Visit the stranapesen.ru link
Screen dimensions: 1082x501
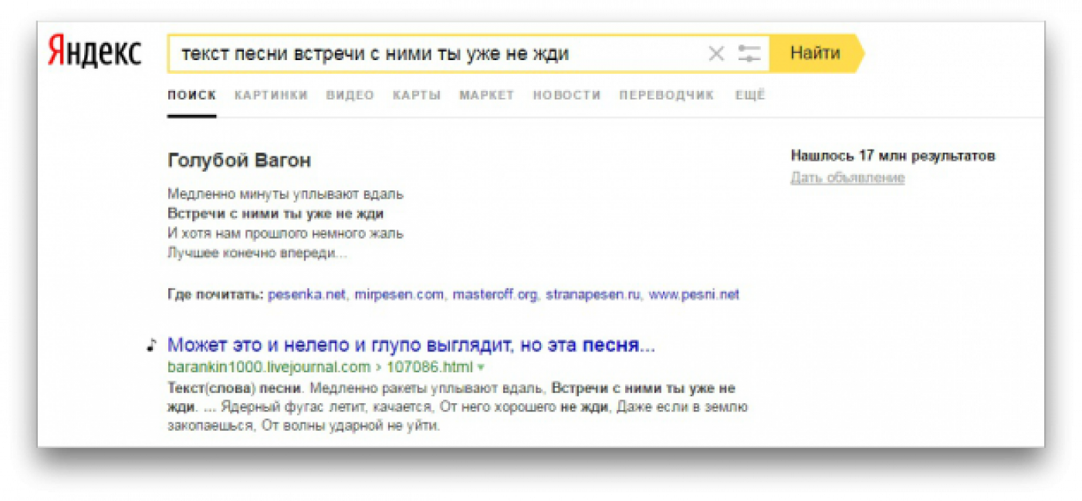593,294
